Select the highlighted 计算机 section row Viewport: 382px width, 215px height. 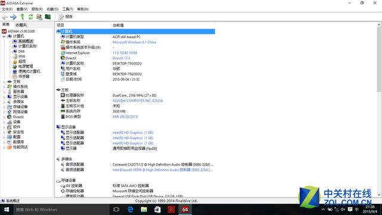click(135, 32)
